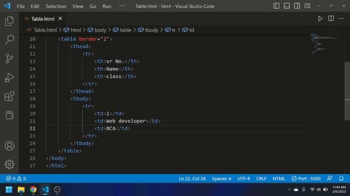Open the clock showing 11:44 AM
Viewport: 350px width, 196px height.
pyautogui.click(x=339, y=189)
